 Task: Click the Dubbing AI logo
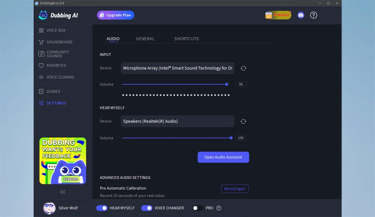pyautogui.click(x=58, y=15)
